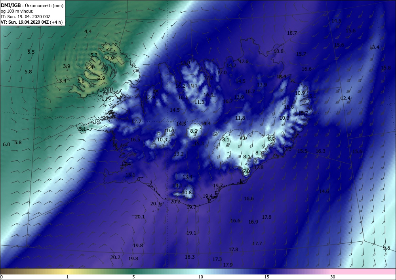Click the 13.2 map value

(179, 154)
